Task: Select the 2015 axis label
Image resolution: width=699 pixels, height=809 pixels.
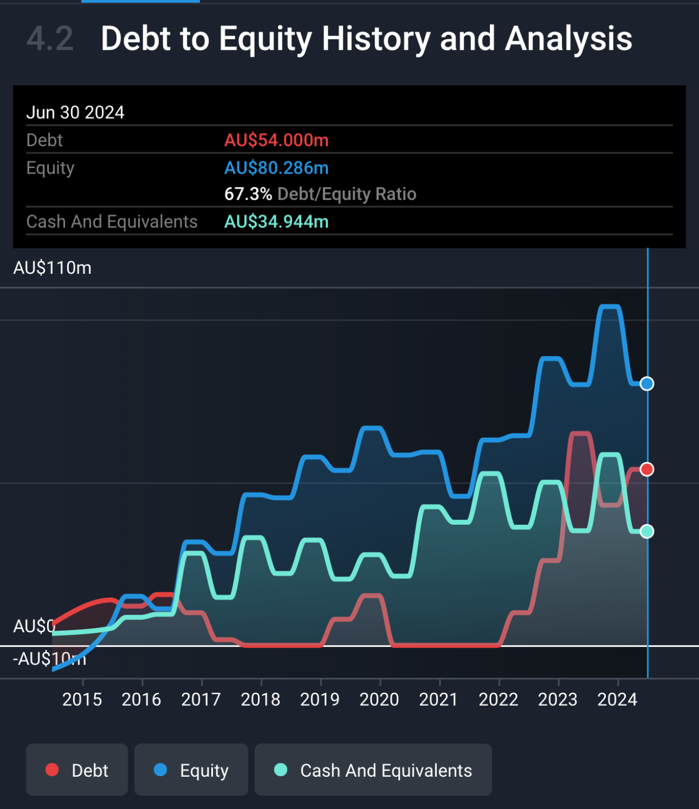Action: pyautogui.click(x=82, y=699)
